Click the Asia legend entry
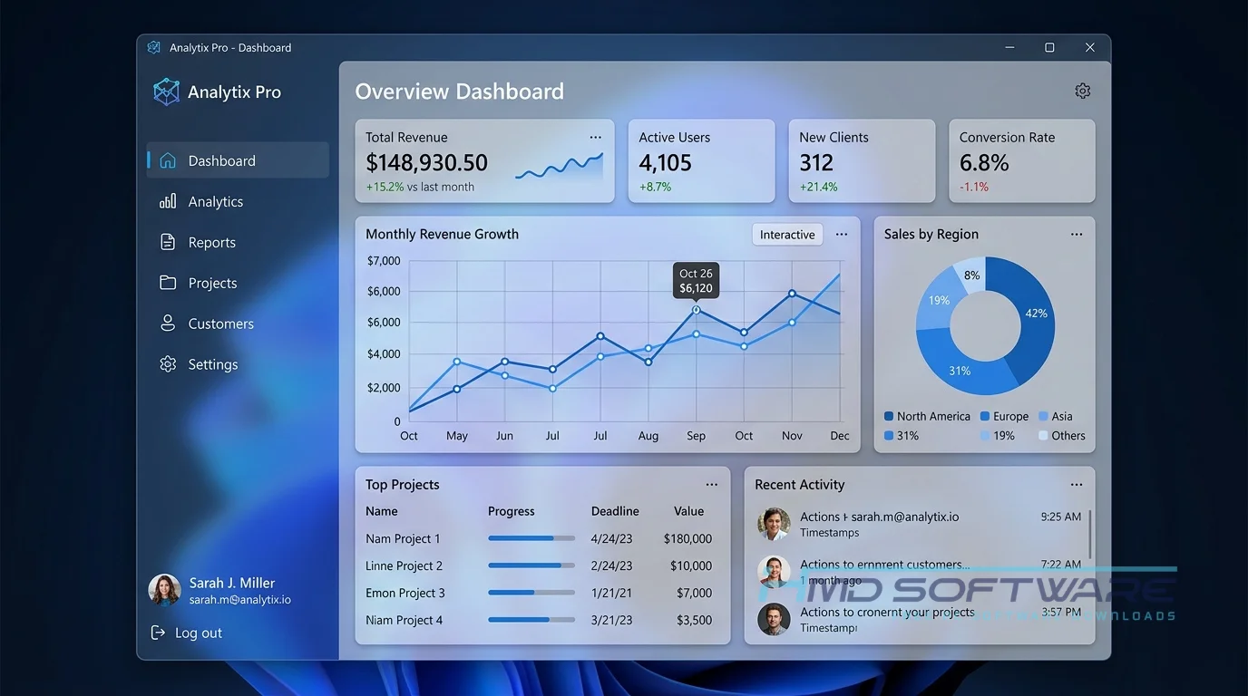Viewport: 1248px width, 696px height. [x=1056, y=417]
